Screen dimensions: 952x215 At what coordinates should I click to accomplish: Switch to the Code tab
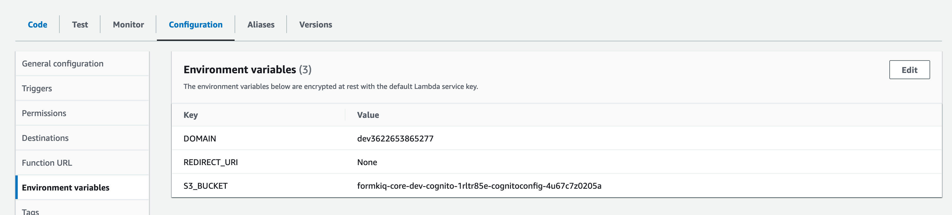[37, 25]
